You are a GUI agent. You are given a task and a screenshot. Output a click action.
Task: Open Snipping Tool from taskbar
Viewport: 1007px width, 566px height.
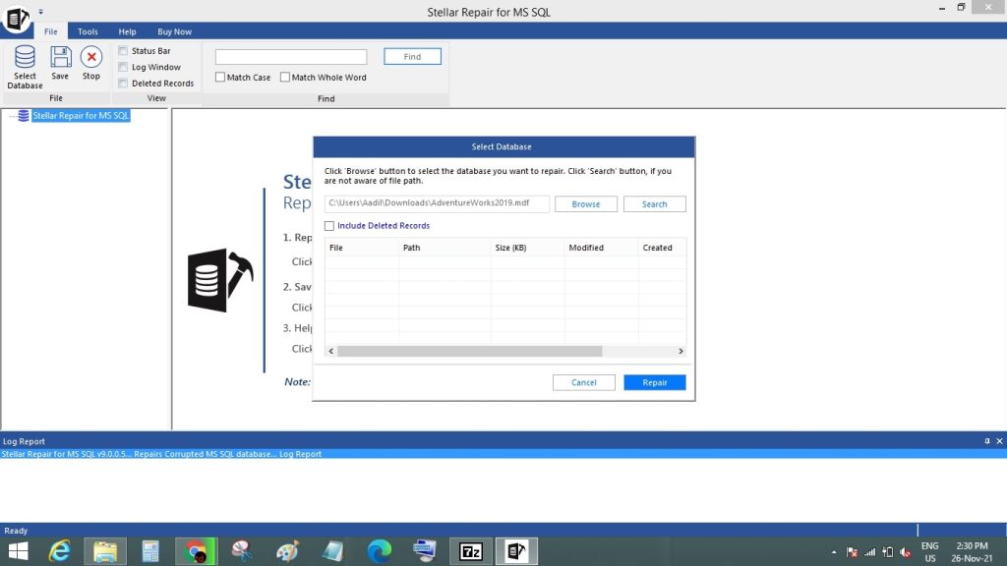(x=242, y=551)
